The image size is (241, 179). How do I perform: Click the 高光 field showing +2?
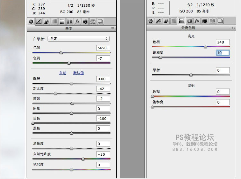coord(103,99)
